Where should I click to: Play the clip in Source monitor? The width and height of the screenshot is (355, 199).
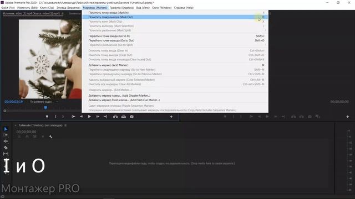[x=89, y=117]
